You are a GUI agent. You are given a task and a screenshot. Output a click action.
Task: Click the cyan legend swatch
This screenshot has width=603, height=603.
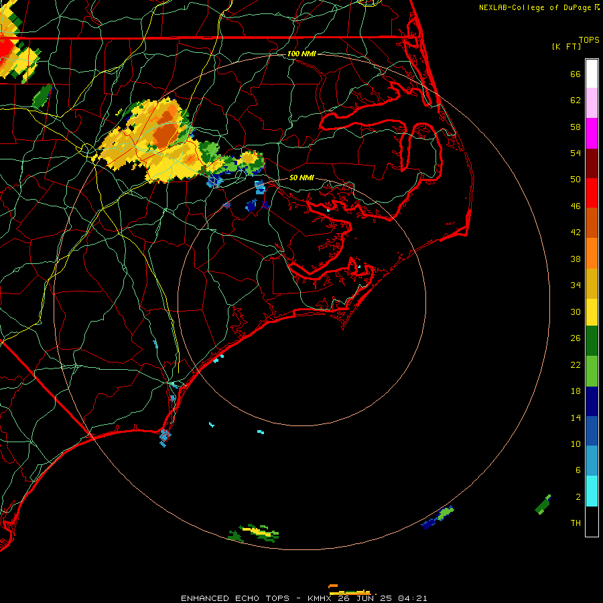(x=592, y=491)
